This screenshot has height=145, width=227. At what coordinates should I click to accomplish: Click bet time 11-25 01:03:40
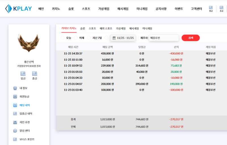[73, 90]
